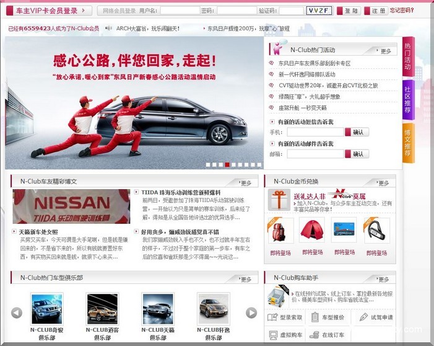
Task: Click 确认 next to the 手机 field
Action: pos(357,132)
